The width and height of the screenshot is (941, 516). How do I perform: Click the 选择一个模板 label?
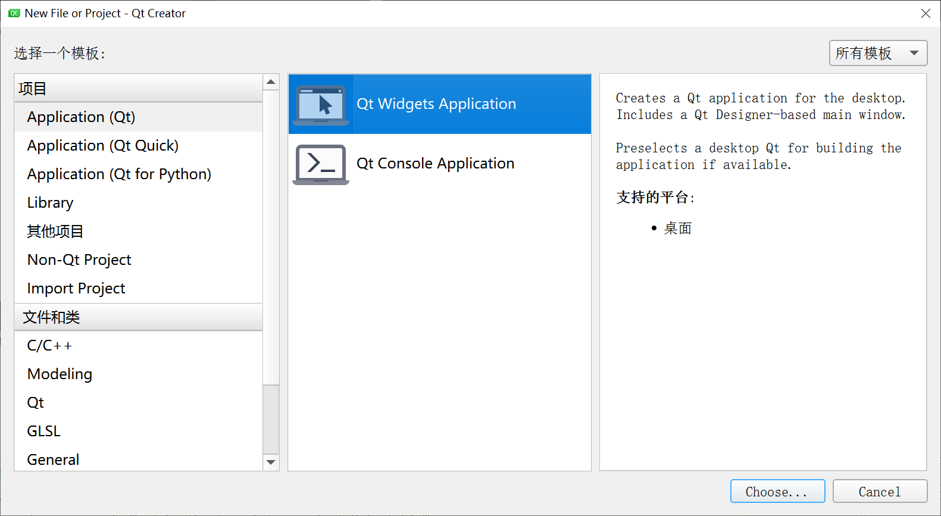tap(60, 54)
